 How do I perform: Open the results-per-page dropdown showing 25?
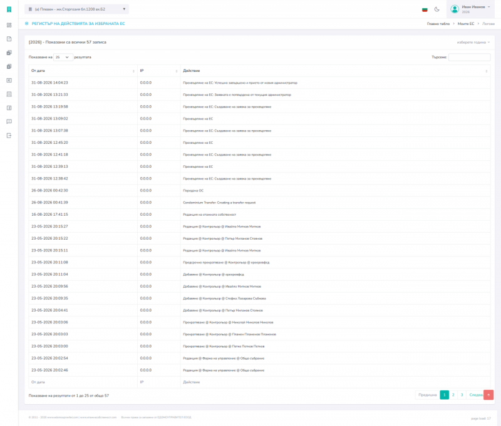[63, 57]
